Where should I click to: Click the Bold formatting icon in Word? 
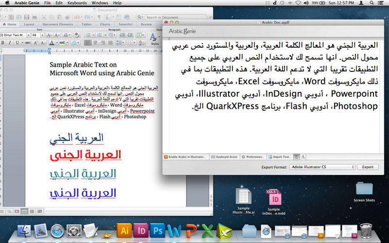click(3, 43)
